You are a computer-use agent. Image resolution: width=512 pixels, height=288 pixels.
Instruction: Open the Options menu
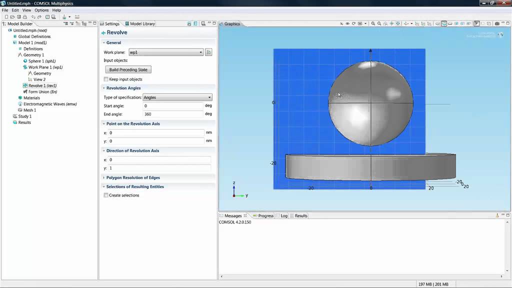41,10
